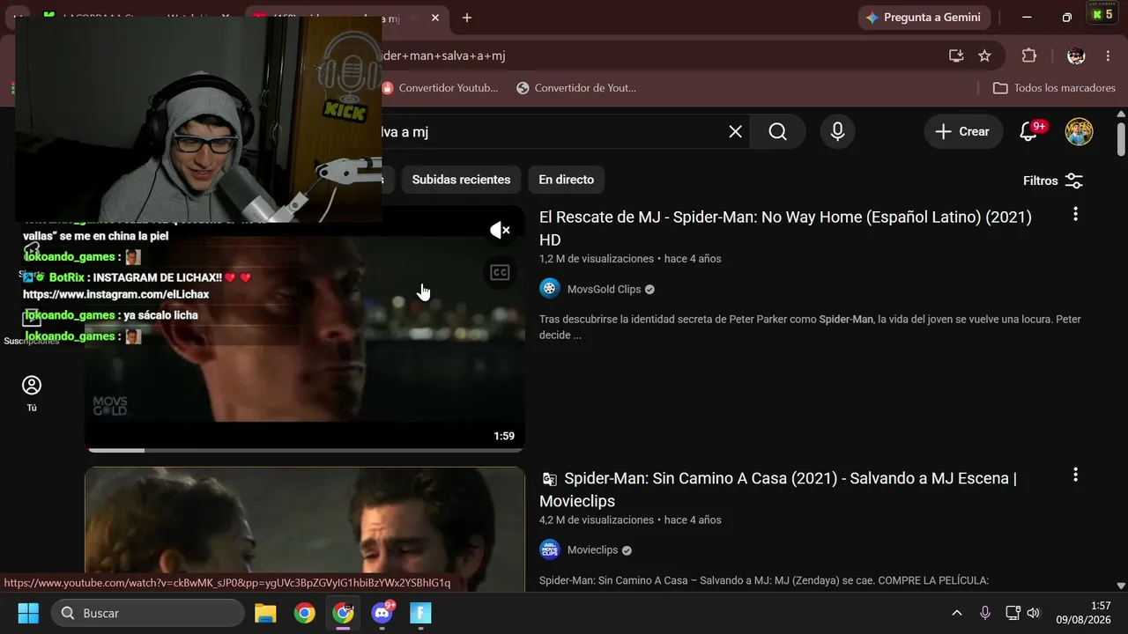Open options menu for Salvando a MJ Escena video
The width and height of the screenshot is (1128, 634).
coord(1075,475)
